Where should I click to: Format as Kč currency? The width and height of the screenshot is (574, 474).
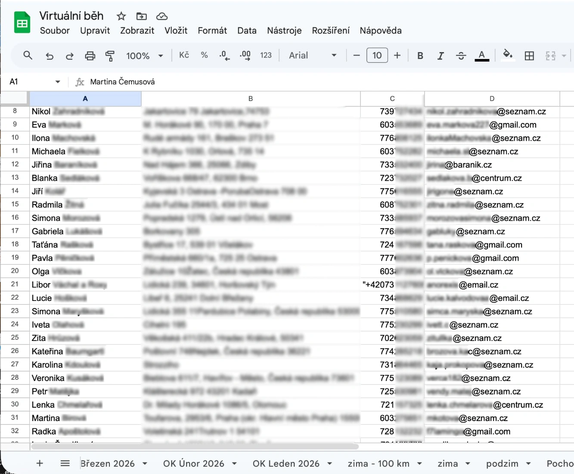click(184, 55)
